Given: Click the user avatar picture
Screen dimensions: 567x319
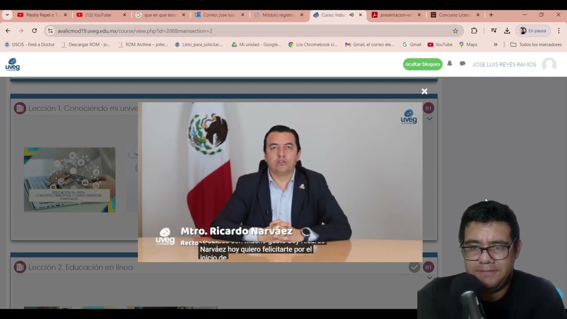Looking at the screenshot, I should point(549,65).
